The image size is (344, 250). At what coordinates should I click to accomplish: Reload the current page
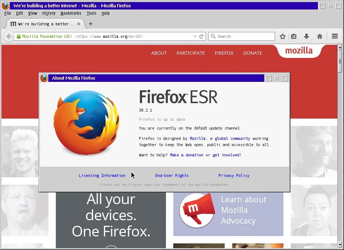pos(202,36)
